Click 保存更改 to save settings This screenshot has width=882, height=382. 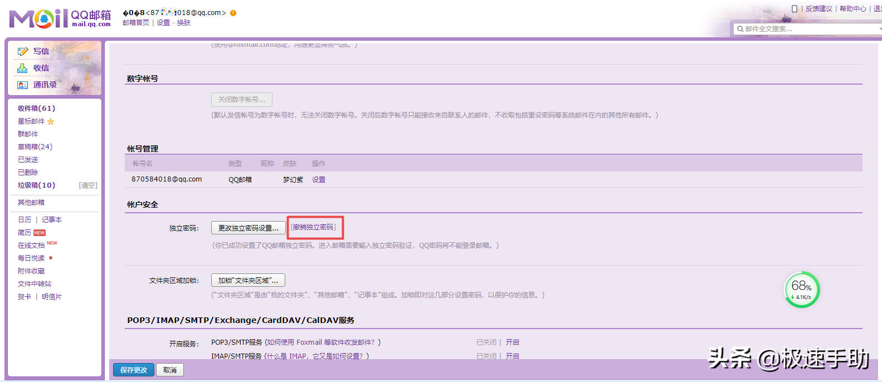(x=134, y=370)
